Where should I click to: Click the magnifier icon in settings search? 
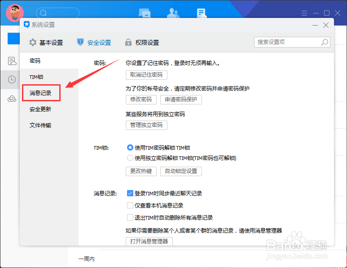coord(325,42)
